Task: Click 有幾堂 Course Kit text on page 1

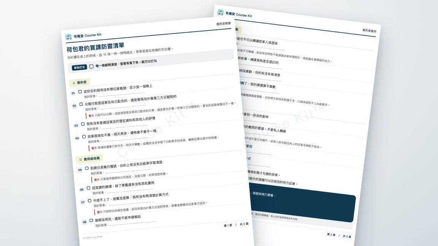Action: (87, 35)
